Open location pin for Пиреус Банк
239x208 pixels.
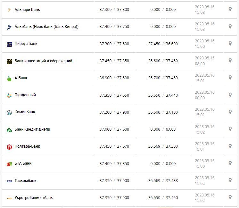click(230, 44)
